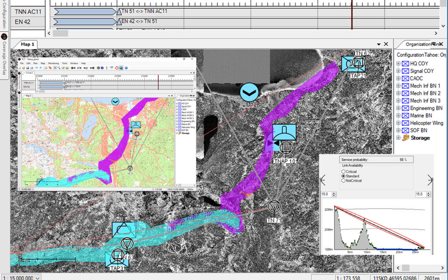Open File menu in inset TCT window
Screen dimensions: 448x280
22,63
